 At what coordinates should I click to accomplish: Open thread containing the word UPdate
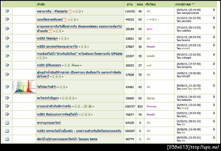80,54
